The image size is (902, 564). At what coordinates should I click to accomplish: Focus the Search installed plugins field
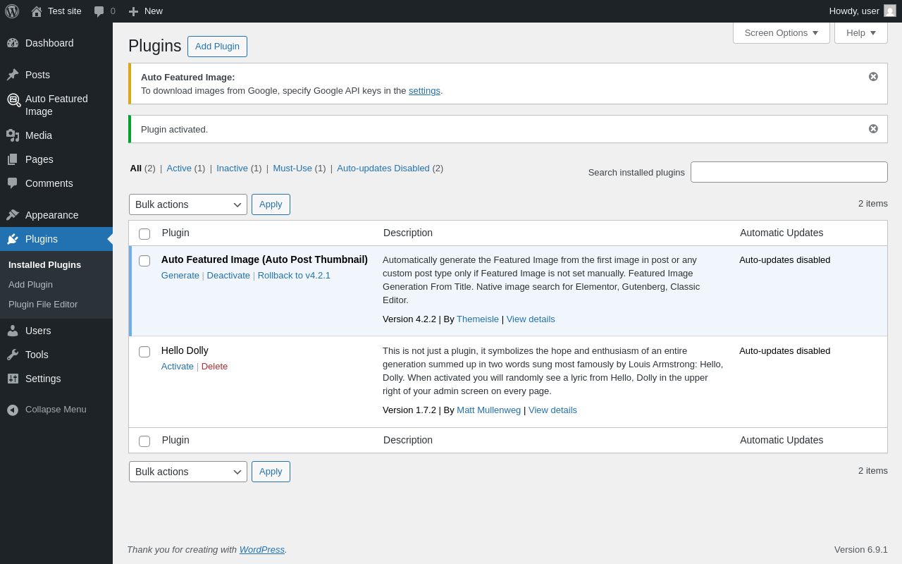(x=789, y=172)
